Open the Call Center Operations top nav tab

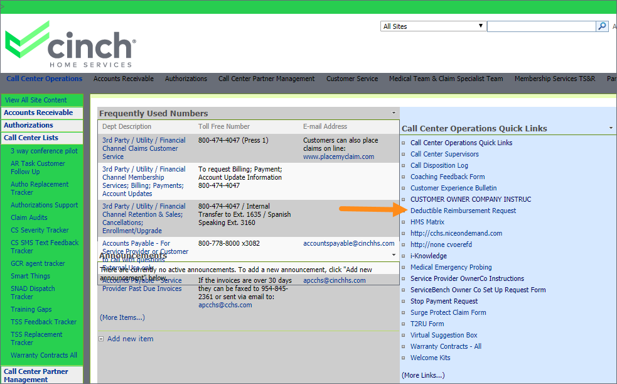coord(44,79)
